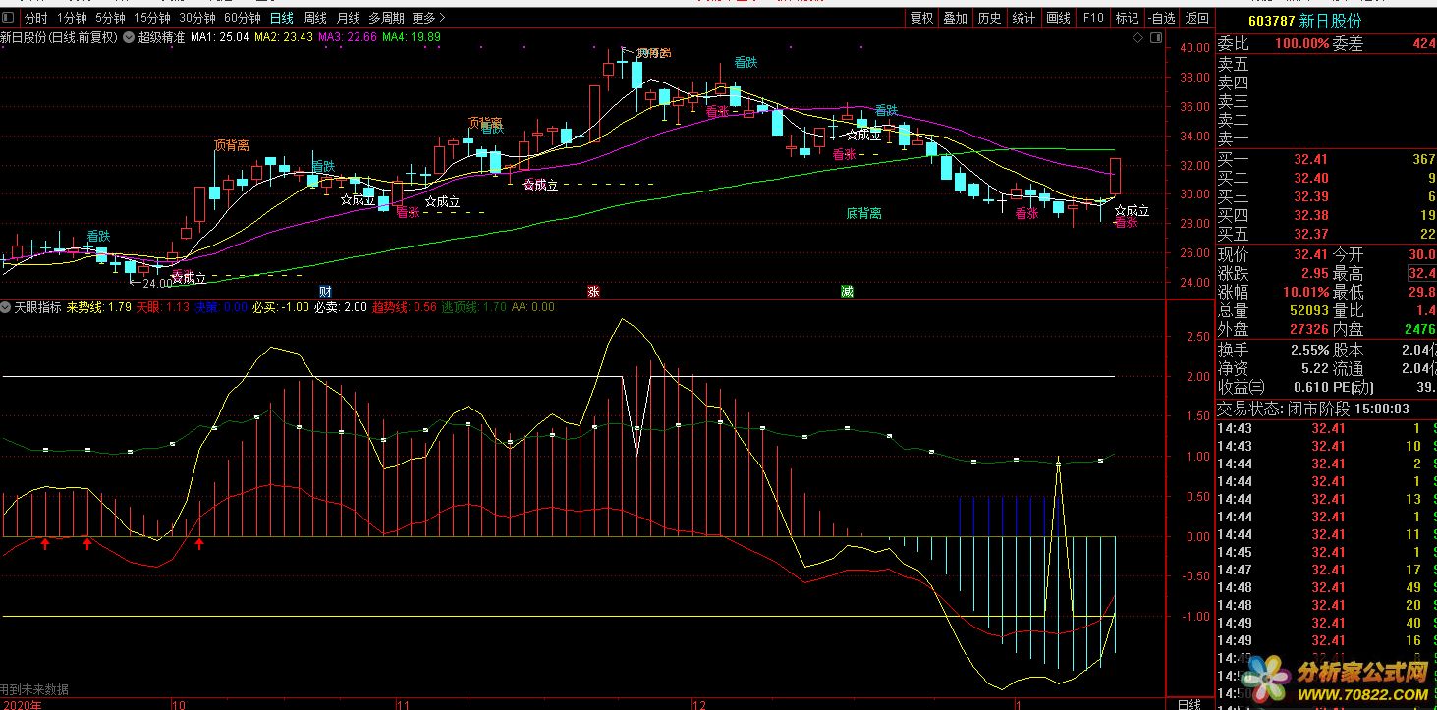The image size is (1437, 710).
Task: Click the 14:45 trade tick row
Action: click(x=1326, y=552)
